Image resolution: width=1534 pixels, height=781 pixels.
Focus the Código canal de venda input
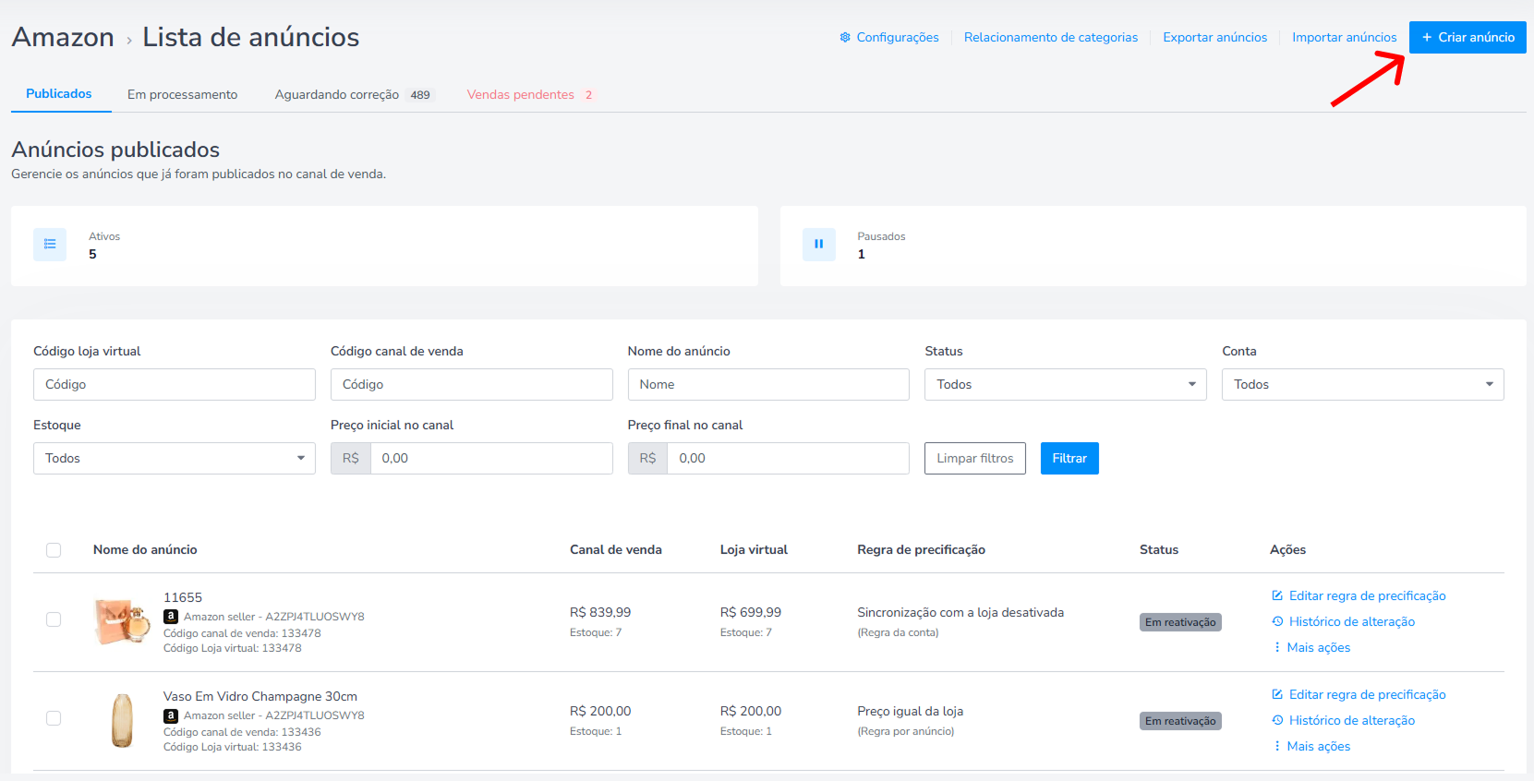[x=472, y=385]
